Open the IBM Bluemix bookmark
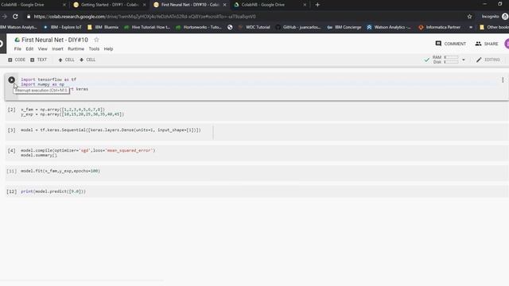This screenshot has width=509, height=286. (x=103, y=27)
